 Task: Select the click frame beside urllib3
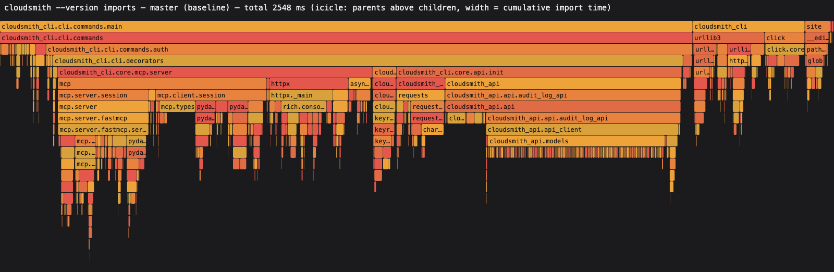tap(784, 38)
